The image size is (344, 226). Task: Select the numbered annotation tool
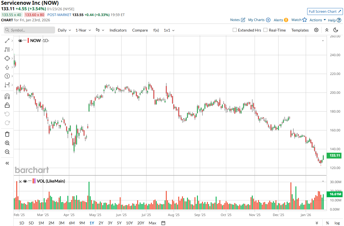click(7, 76)
